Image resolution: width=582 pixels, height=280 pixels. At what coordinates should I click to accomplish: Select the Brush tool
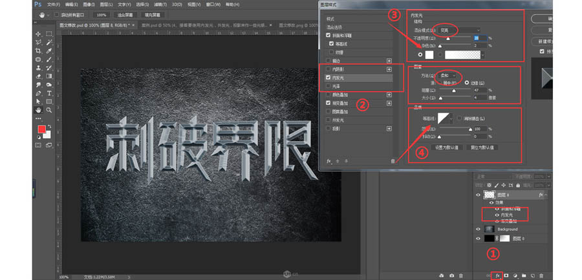point(49,59)
